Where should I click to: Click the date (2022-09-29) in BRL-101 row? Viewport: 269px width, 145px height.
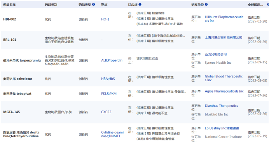coord(257,42)
